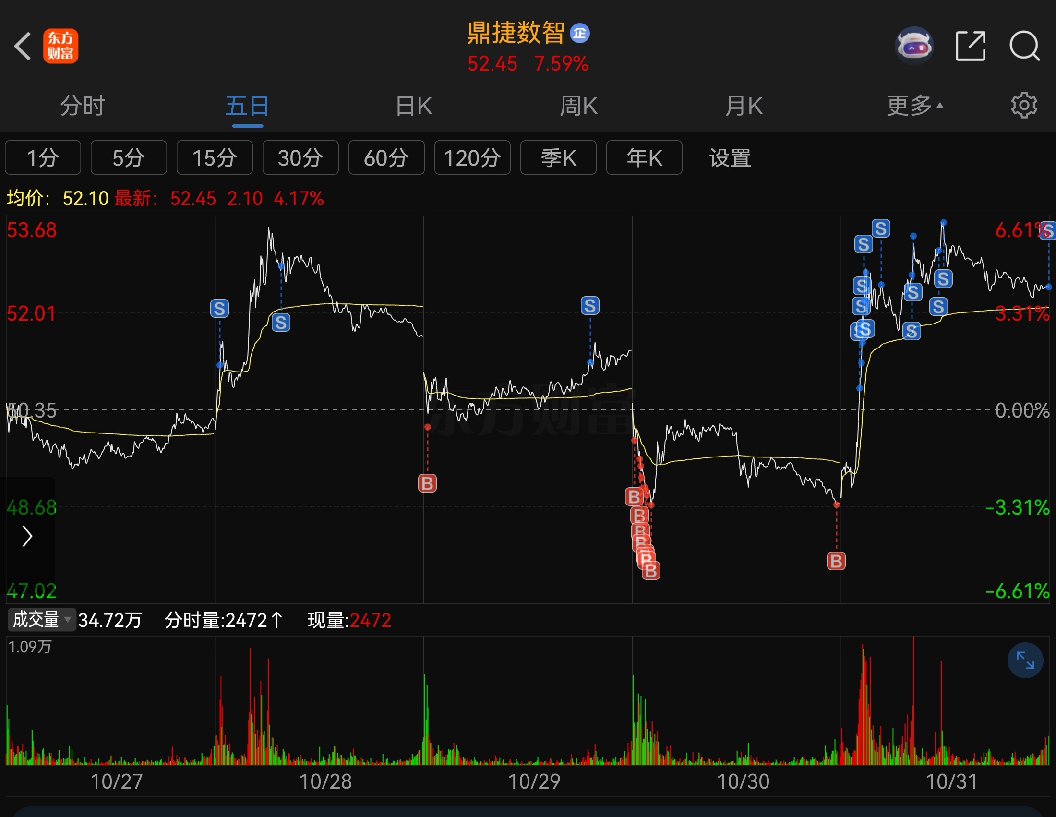The width and height of the screenshot is (1056, 817).
Task: Expand the left side panel chevron
Action: 27,536
